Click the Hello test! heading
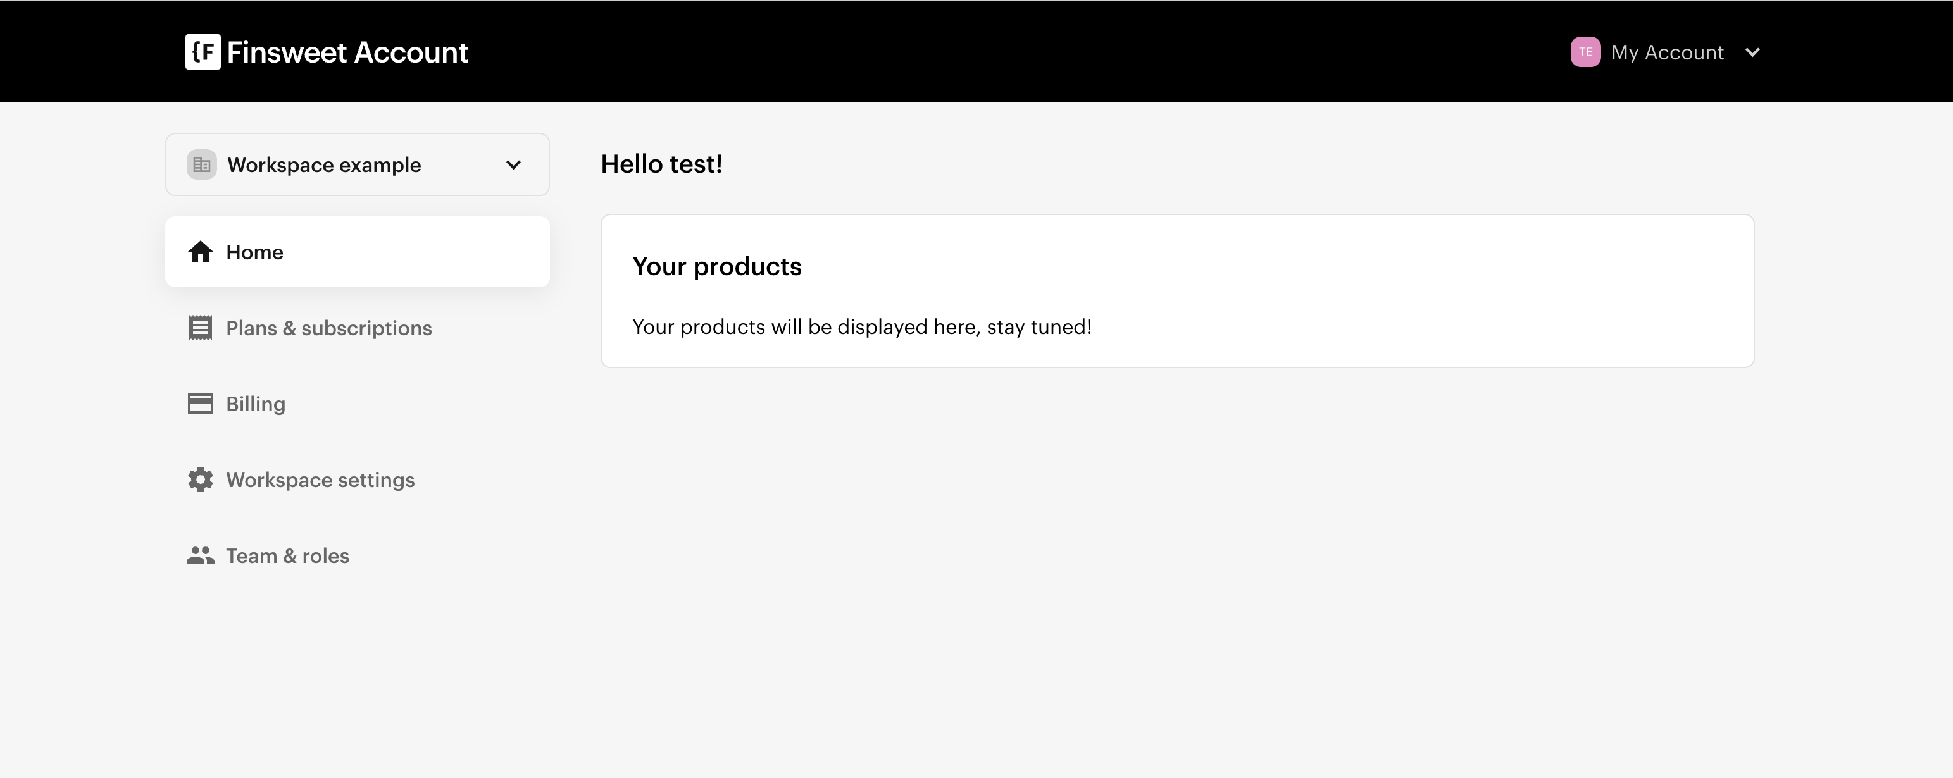Screen dimensions: 1953x778 click(661, 164)
